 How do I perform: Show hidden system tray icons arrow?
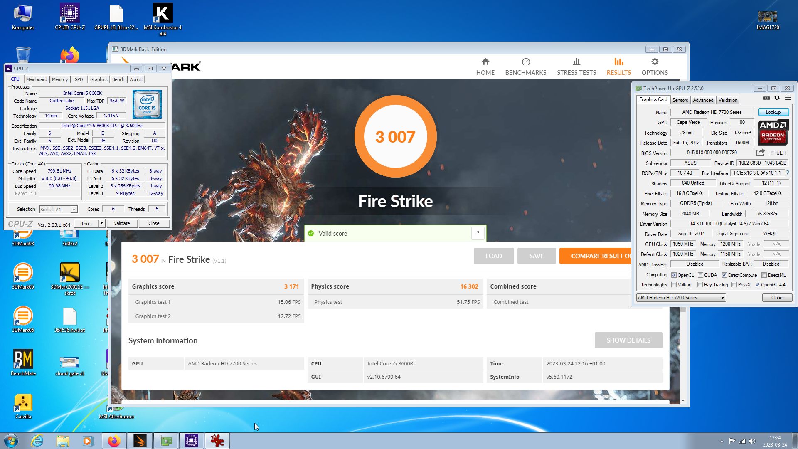[x=722, y=441]
